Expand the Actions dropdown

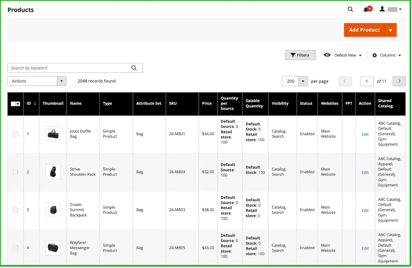pyautogui.click(x=62, y=81)
